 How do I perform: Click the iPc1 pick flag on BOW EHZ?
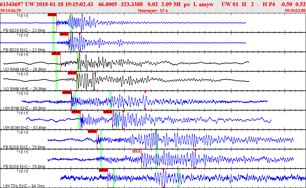pos(76,112)
